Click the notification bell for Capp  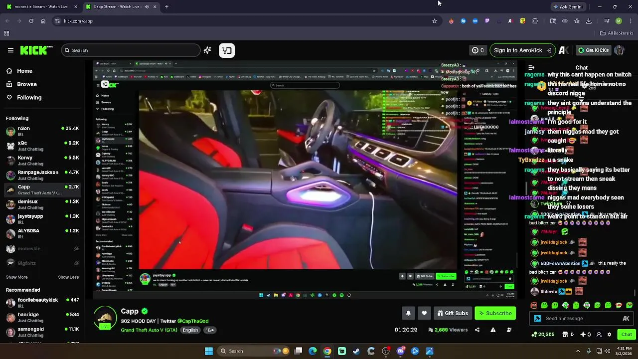408,313
